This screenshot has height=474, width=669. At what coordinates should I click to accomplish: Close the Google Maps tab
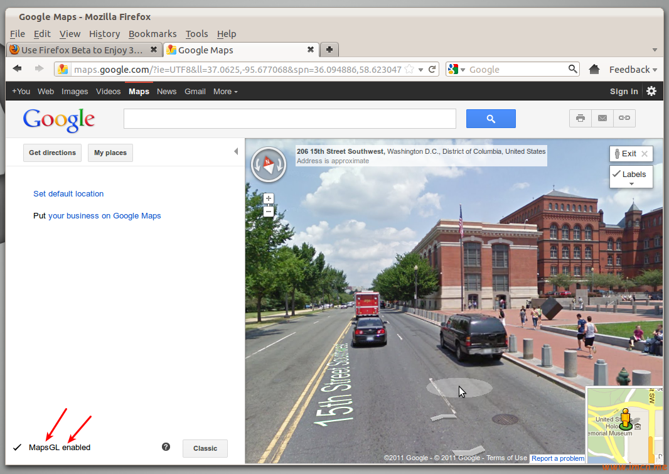(x=311, y=50)
